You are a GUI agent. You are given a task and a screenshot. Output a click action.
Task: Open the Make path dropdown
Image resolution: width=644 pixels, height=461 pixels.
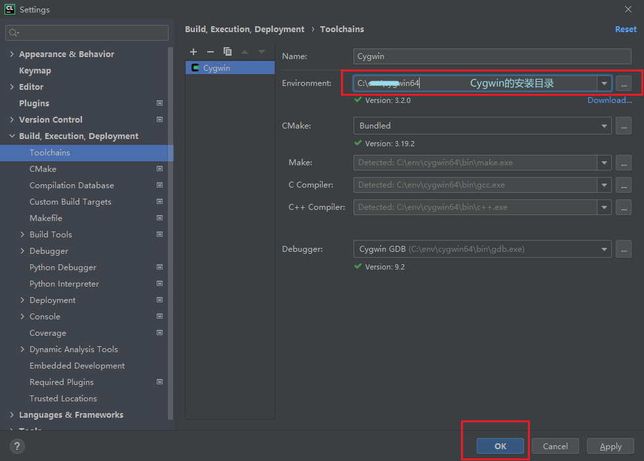click(x=604, y=163)
